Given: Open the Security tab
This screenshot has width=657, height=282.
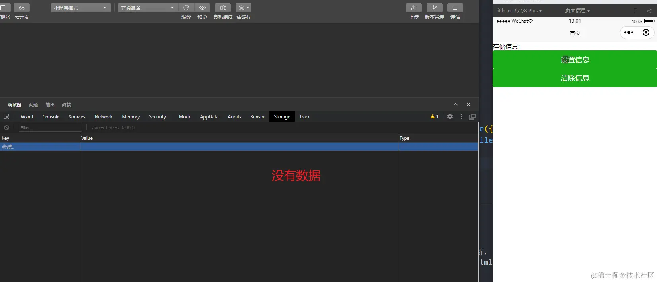Looking at the screenshot, I should pyautogui.click(x=157, y=117).
